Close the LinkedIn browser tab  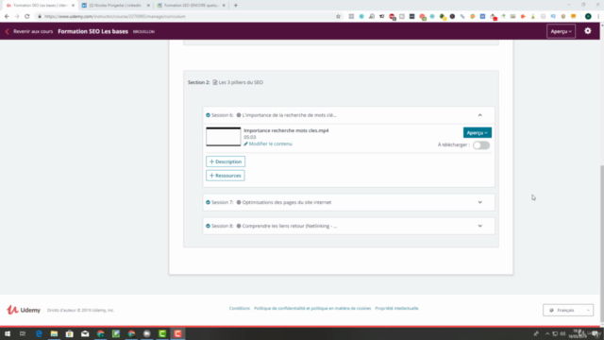point(148,6)
